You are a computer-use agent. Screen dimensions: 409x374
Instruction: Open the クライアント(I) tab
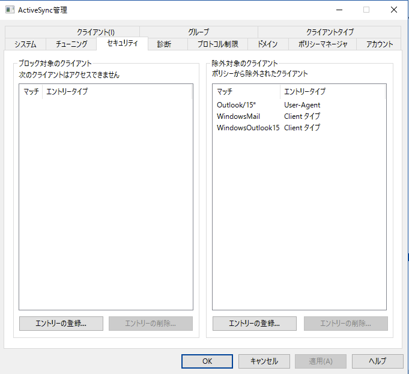[95, 32]
